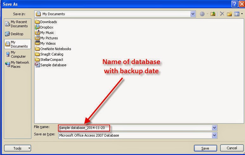Select the My Videos folder
The height and width of the screenshot is (155, 245).
coord(45,43)
